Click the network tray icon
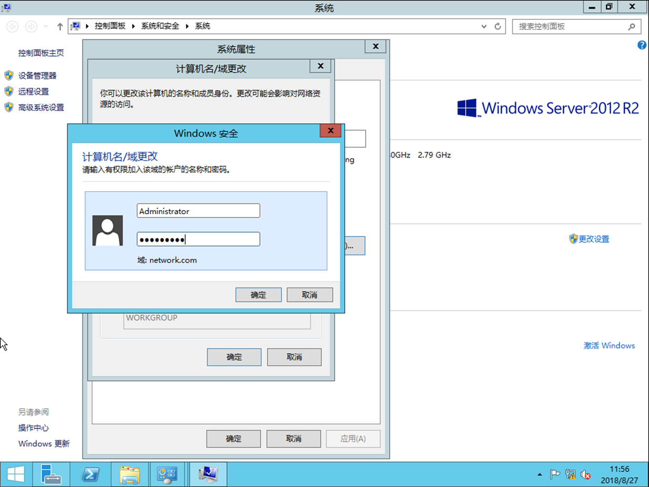649x487 pixels. point(570,475)
